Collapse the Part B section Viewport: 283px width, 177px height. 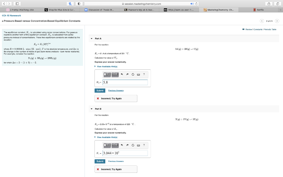pos(91,109)
